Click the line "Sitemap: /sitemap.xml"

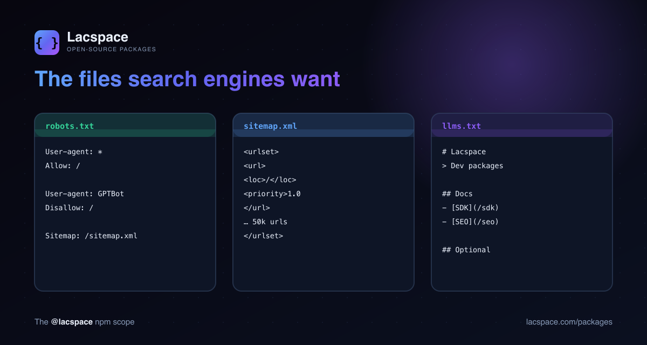coord(92,236)
